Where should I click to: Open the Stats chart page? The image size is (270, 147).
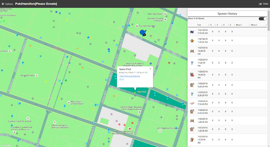tap(264, 4)
